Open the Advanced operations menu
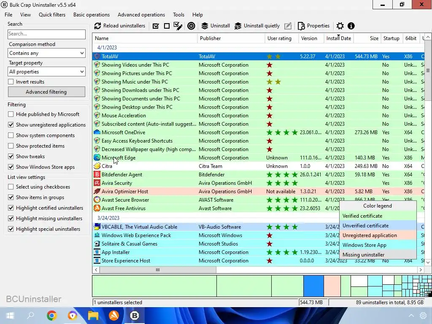The width and height of the screenshot is (432, 324). pyautogui.click(x=141, y=15)
